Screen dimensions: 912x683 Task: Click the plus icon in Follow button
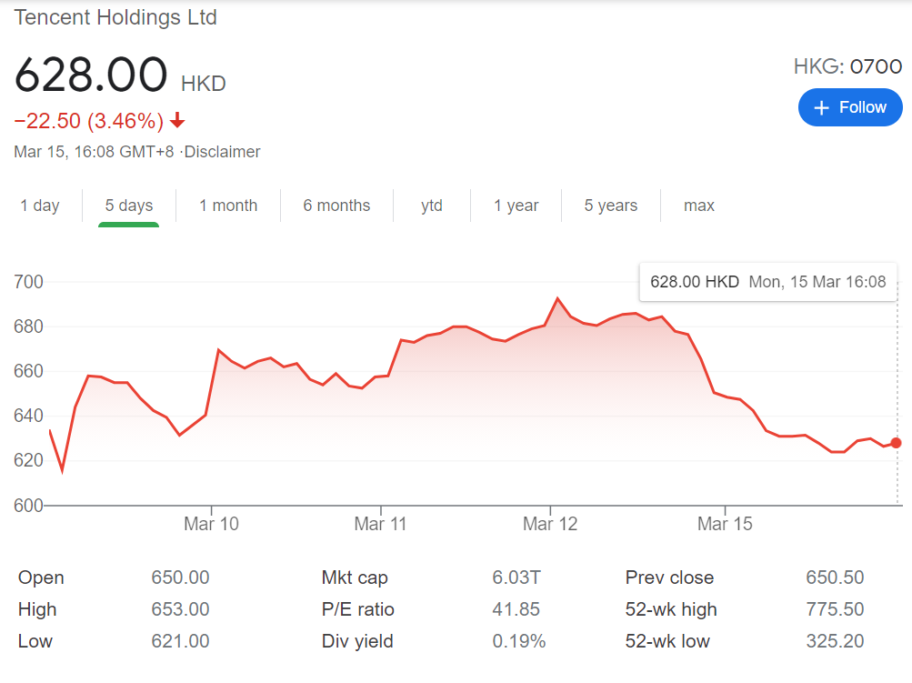pos(821,107)
